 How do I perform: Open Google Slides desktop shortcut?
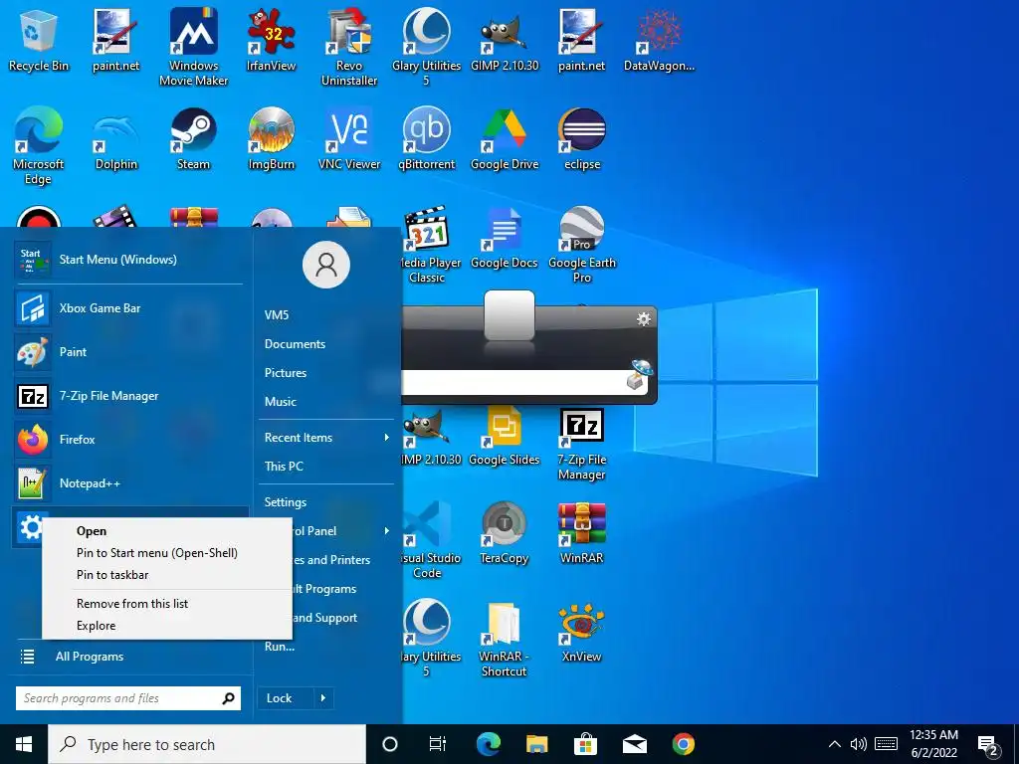pyautogui.click(x=505, y=436)
